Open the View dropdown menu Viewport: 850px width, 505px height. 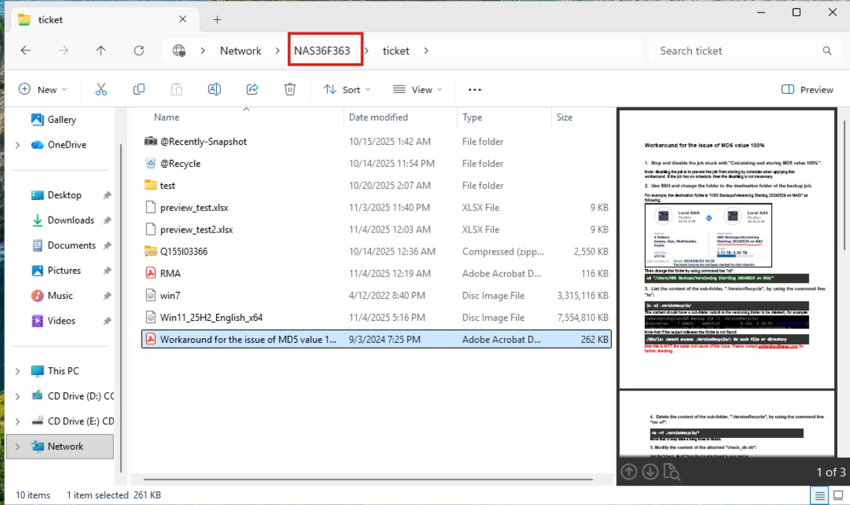[417, 89]
